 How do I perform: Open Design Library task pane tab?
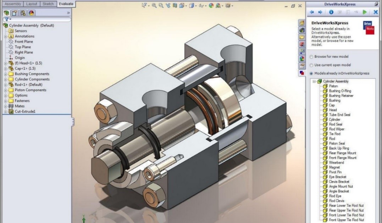[x=302, y=30]
